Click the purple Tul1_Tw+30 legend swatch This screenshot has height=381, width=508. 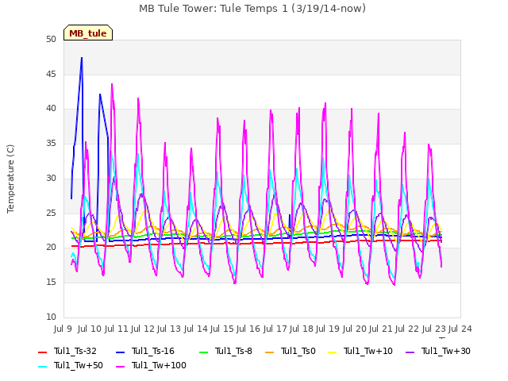(x=410, y=352)
